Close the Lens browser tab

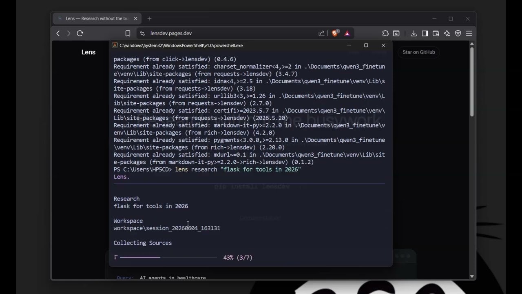click(x=135, y=18)
